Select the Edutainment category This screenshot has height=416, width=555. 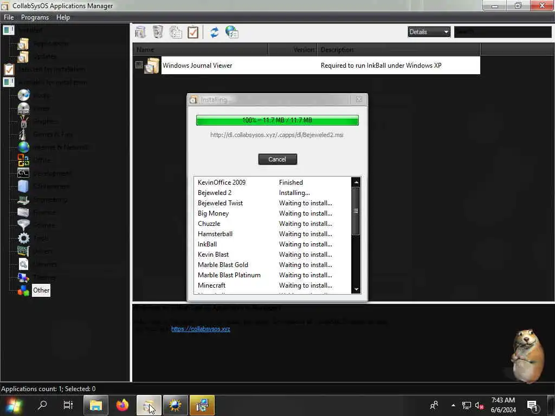[x=43, y=186]
